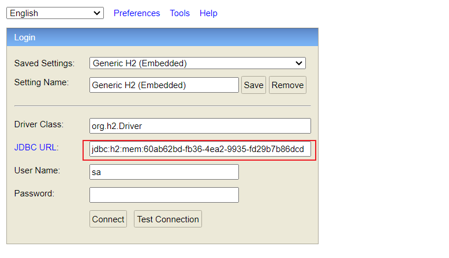Open the Preferences link

[x=137, y=13]
